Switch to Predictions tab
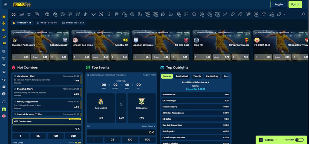This screenshot has width=309, height=144. click(47, 23)
